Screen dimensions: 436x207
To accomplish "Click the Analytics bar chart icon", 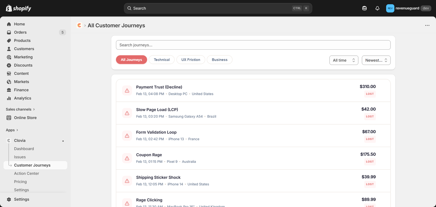I will (x=9, y=98).
